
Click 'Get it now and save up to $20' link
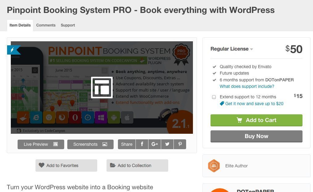click(x=254, y=104)
